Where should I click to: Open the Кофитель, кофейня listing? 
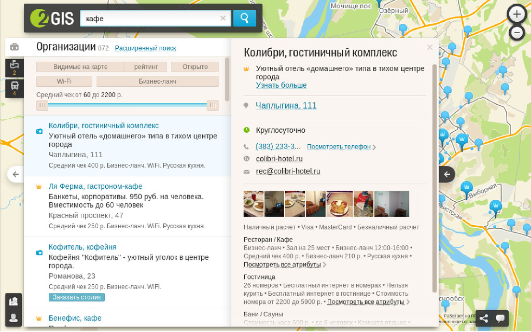tap(82, 246)
